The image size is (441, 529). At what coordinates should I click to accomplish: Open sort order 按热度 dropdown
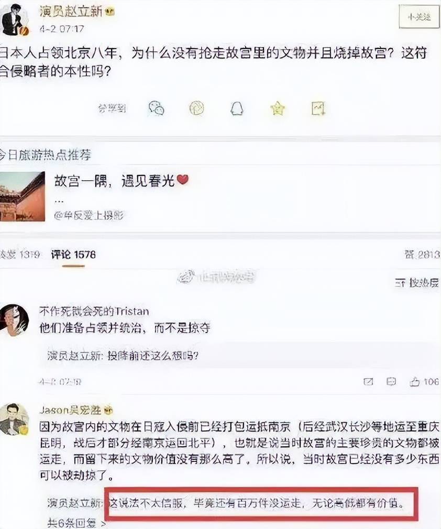417,283
